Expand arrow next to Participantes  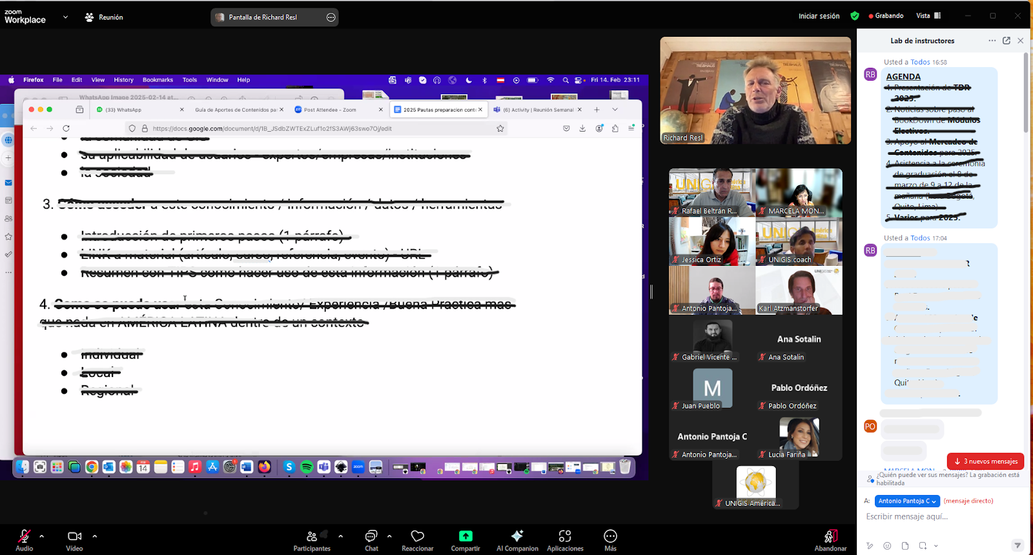(340, 536)
